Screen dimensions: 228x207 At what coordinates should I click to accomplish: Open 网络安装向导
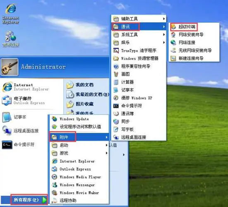(x=194, y=34)
